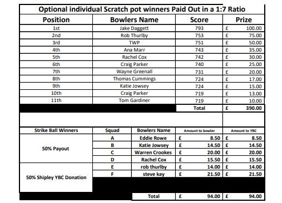Click the Warren Crookes name cell
282x203 pixels.
(x=153, y=153)
